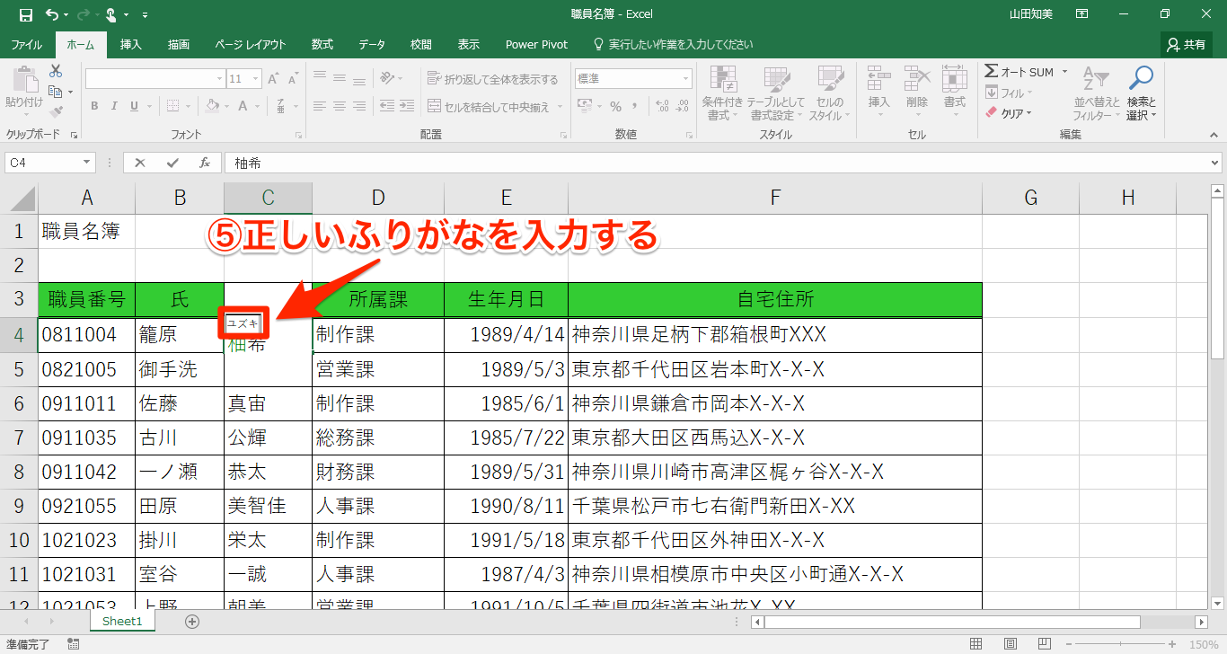Screen dimensions: 1227x654
Task: Click the Tell Me search box (実行したい作業を入力してください)
Action: tap(674, 44)
